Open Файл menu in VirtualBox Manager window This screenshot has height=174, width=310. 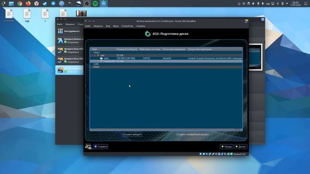[60, 24]
